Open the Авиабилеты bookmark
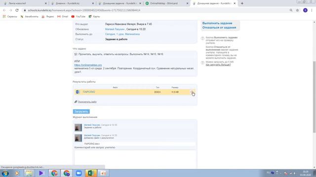 [30, 16]
